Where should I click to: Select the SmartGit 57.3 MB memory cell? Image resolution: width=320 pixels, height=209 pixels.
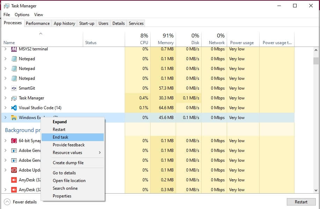pyautogui.click(x=163, y=88)
